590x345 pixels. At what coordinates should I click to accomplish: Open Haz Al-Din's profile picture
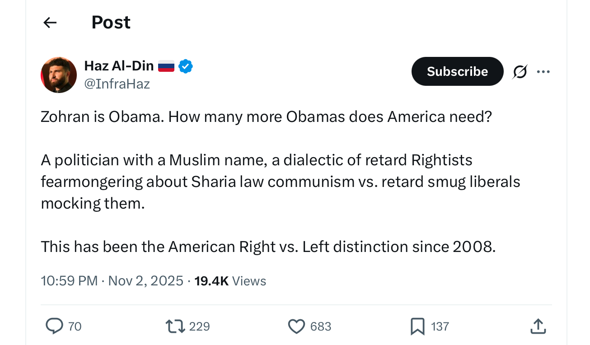pyautogui.click(x=59, y=75)
